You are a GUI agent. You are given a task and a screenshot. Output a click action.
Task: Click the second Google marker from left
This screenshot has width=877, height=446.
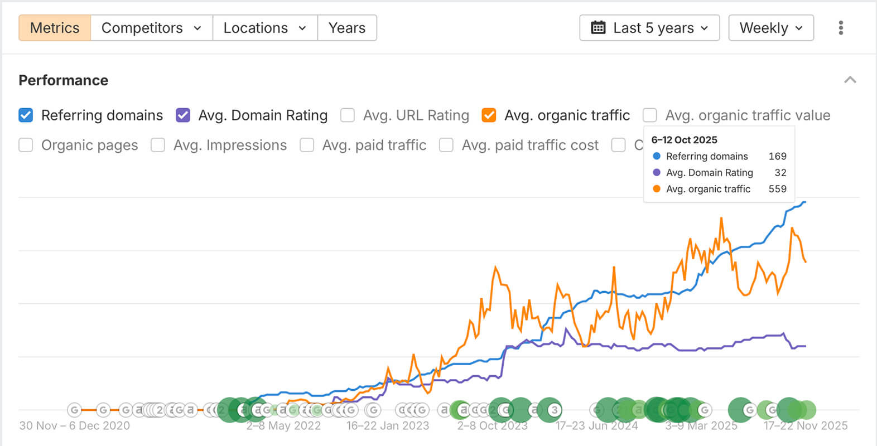[103, 410]
